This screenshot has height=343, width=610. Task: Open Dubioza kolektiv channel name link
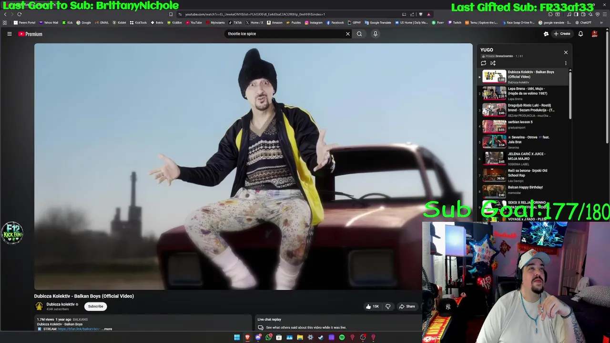61,304
